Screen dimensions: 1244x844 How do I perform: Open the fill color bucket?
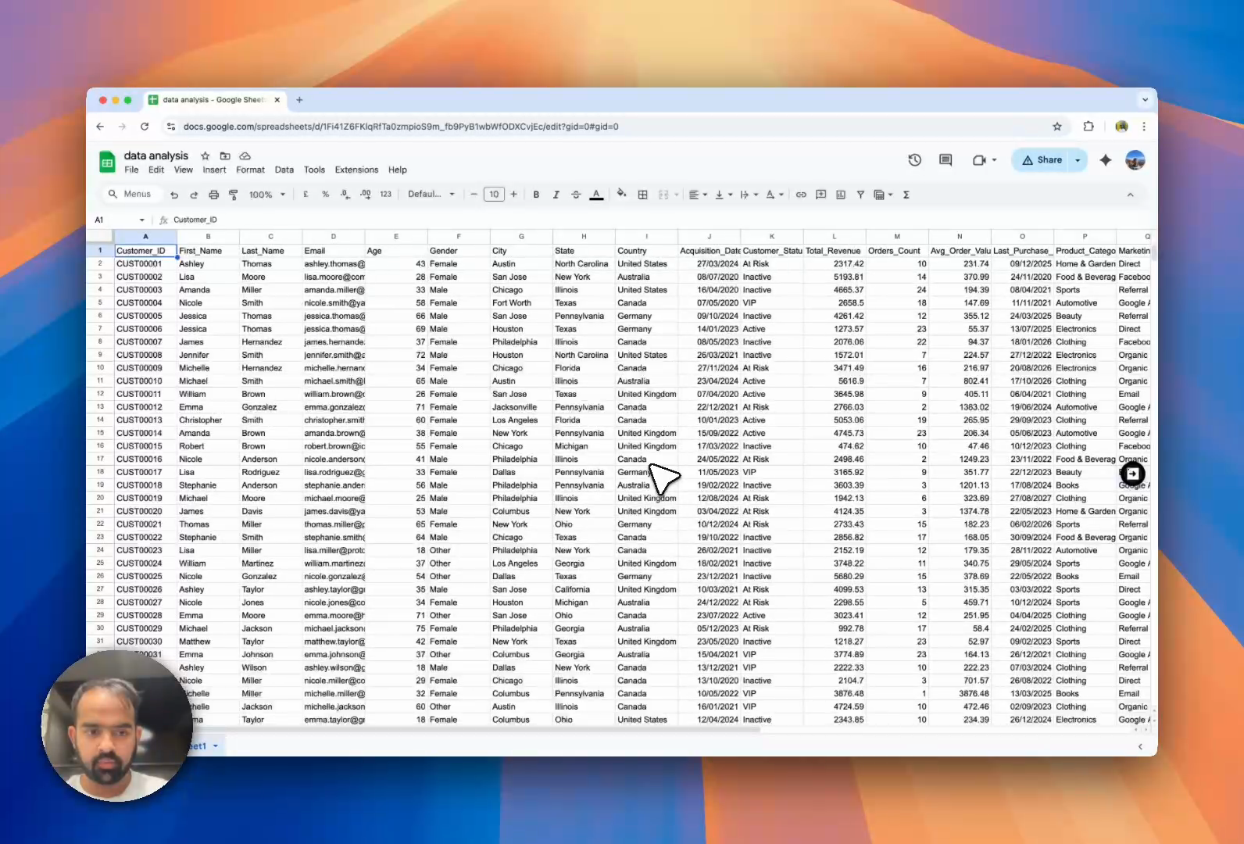pyautogui.click(x=621, y=194)
